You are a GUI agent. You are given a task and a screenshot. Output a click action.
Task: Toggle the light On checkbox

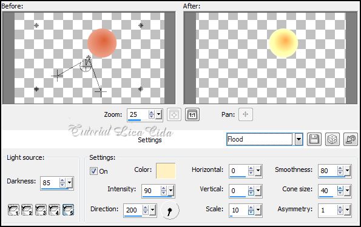tap(93, 171)
